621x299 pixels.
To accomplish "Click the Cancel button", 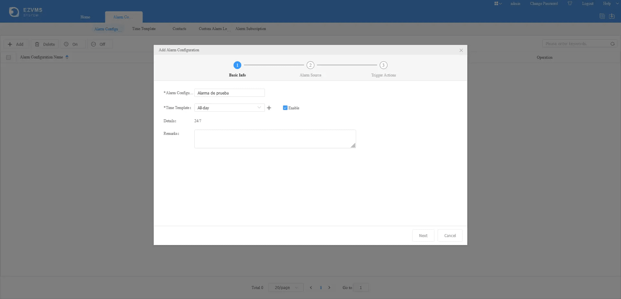I will (x=450, y=235).
